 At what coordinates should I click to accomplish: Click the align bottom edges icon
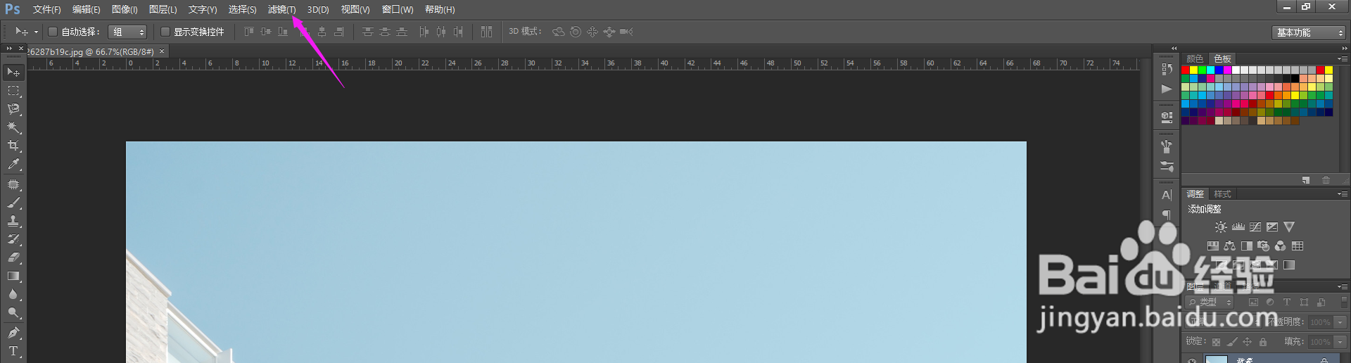point(283,32)
